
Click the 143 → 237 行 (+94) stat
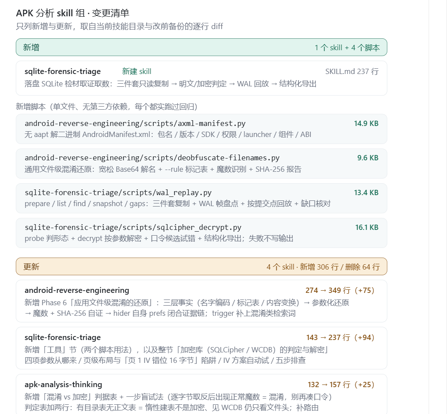[340, 337]
